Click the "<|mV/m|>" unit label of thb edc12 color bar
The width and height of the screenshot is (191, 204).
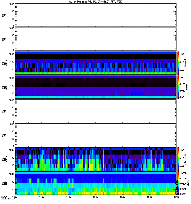[x=186, y=63]
